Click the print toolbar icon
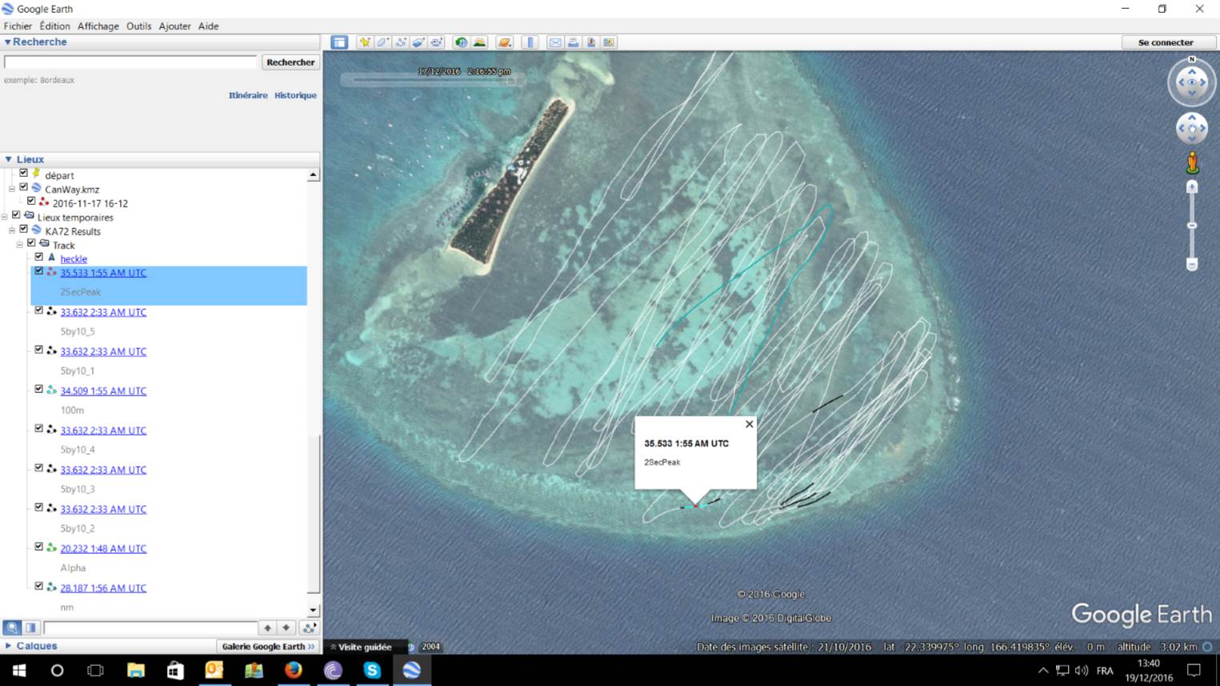The image size is (1220, 686). point(573,42)
